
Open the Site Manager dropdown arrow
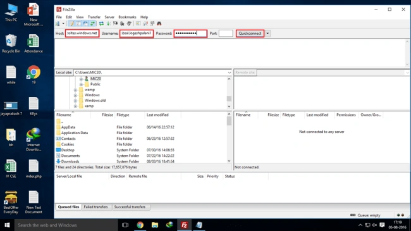coord(63,23)
